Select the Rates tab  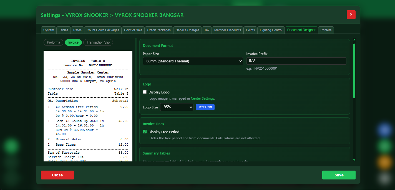(77, 30)
